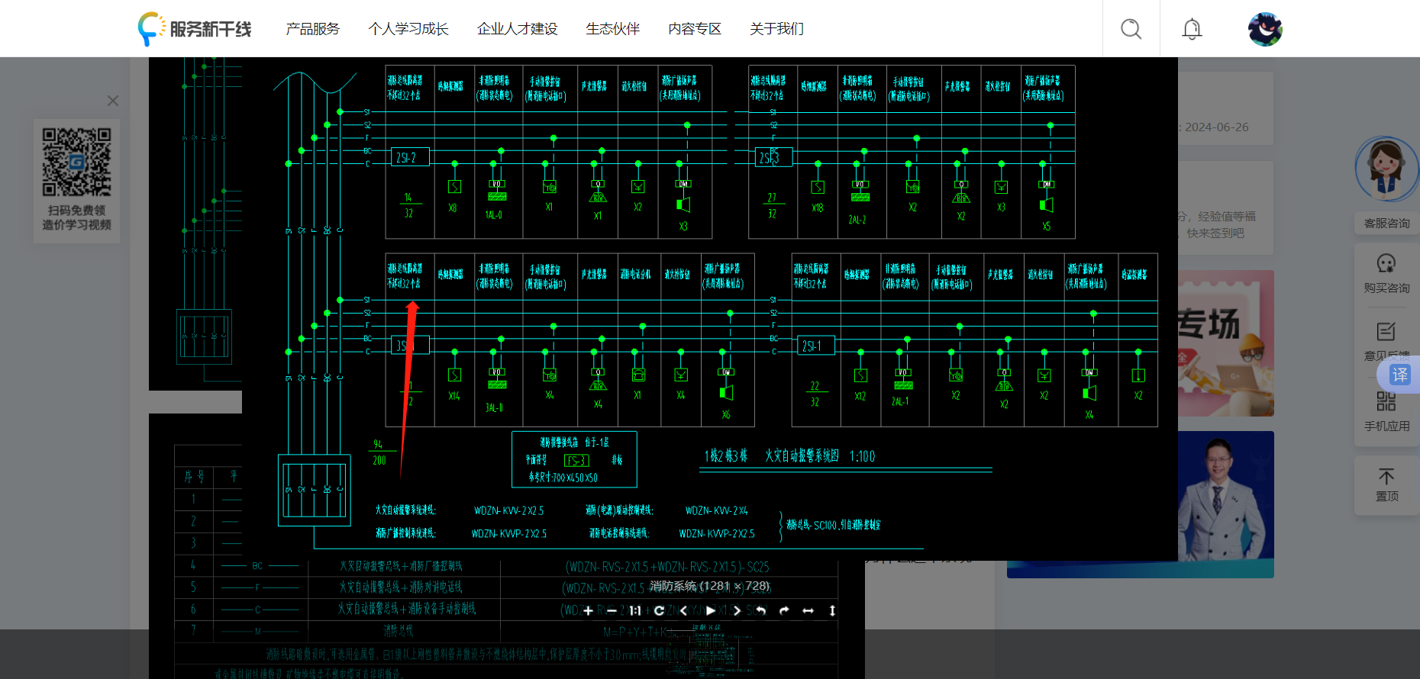Zoom out with the minus viewer icon

coord(612,610)
